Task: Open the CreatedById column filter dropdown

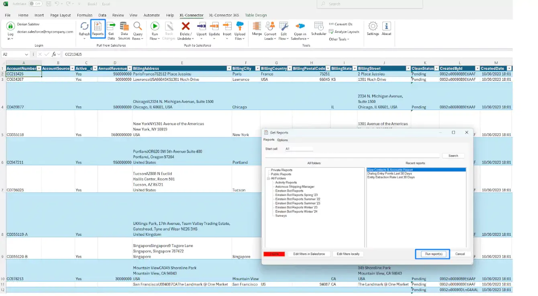Action: coord(477,69)
